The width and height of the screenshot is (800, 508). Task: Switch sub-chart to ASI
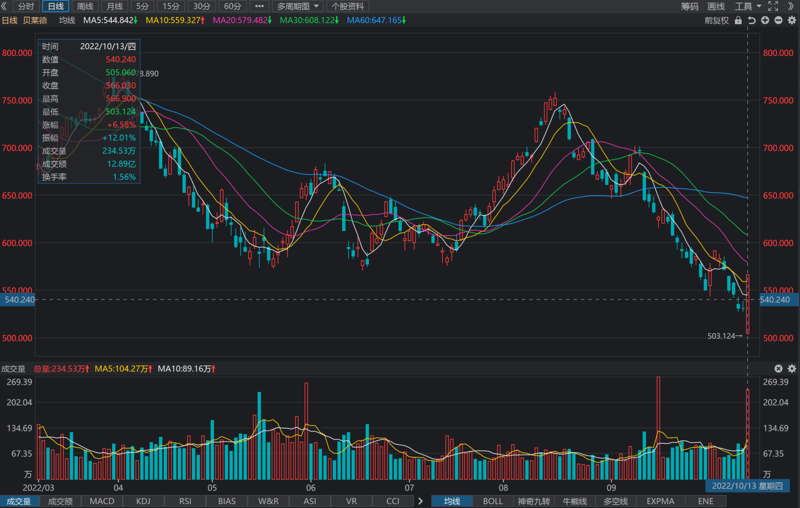tap(310, 501)
